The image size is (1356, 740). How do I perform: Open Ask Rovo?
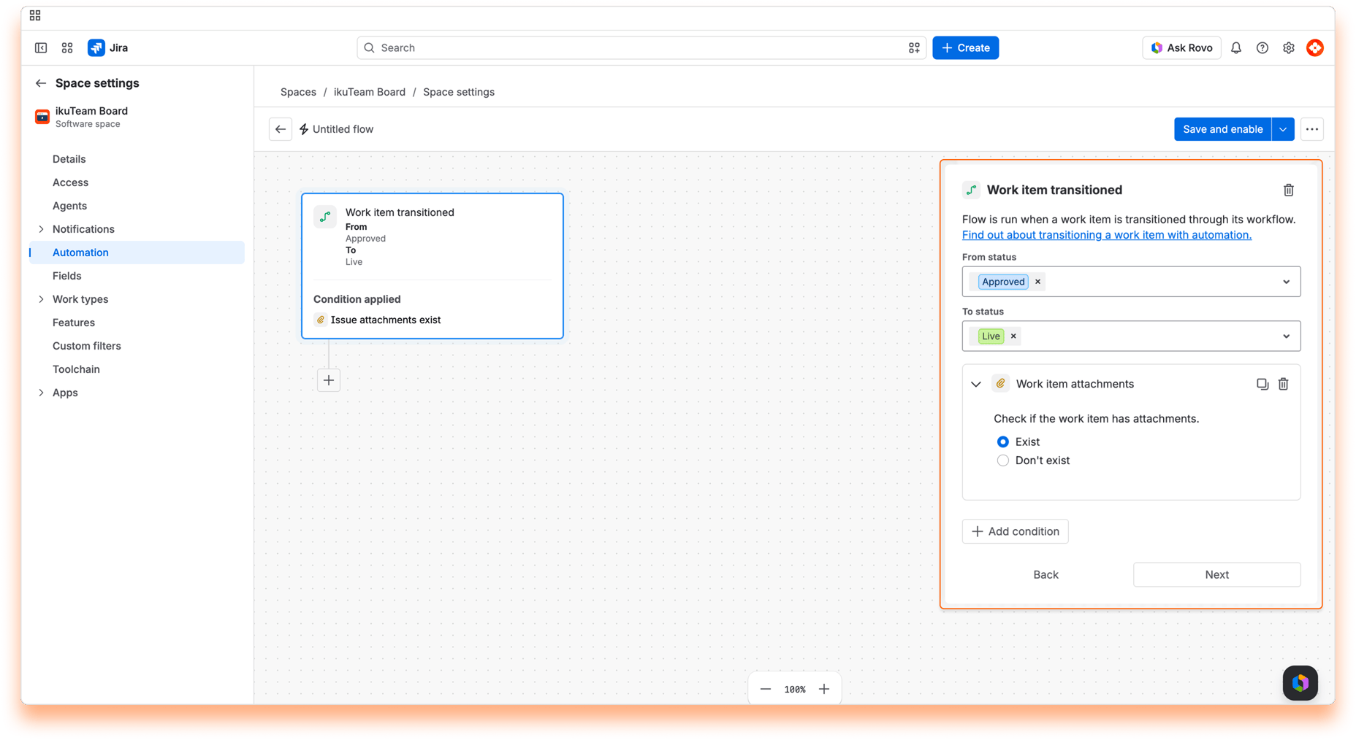point(1182,48)
